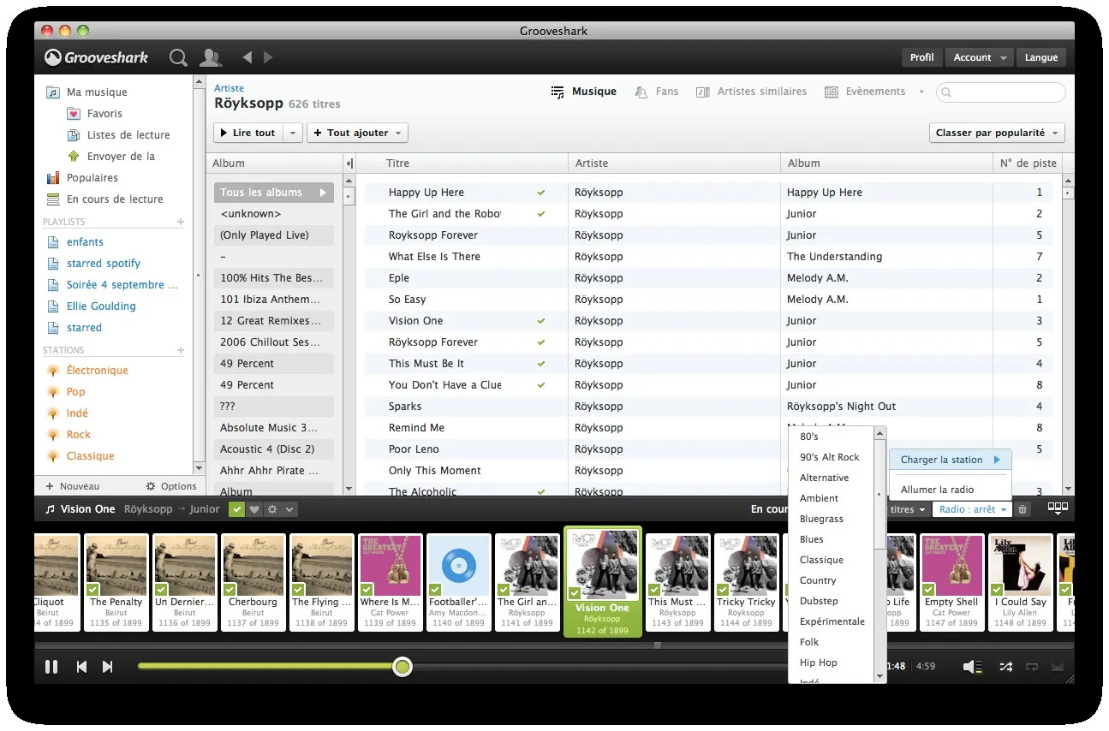The image size is (1109, 731).
Task: Click the heart icon for Vision One
Action: pyautogui.click(x=253, y=509)
